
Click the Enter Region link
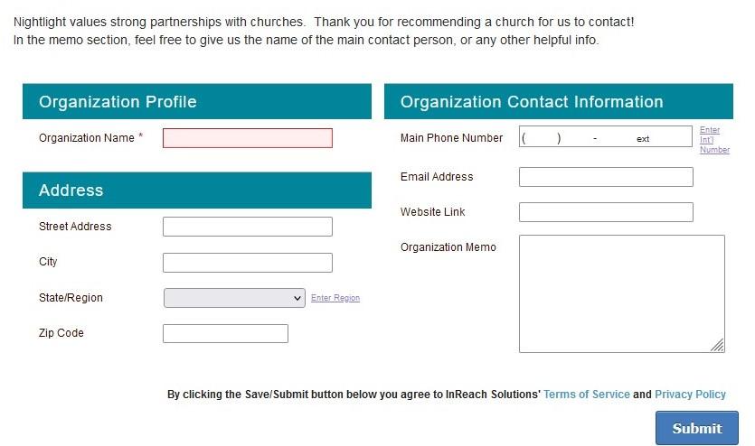(x=335, y=298)
